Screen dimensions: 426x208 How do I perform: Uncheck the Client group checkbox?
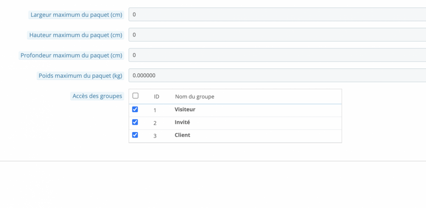coord(135,135)
